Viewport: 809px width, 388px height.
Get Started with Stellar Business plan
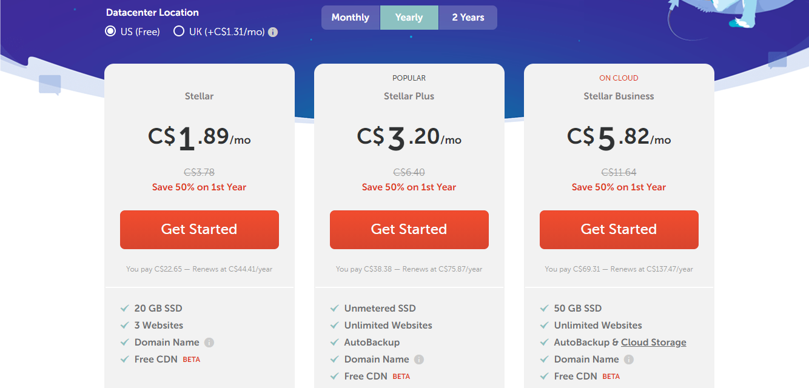(x=619, y=230)
